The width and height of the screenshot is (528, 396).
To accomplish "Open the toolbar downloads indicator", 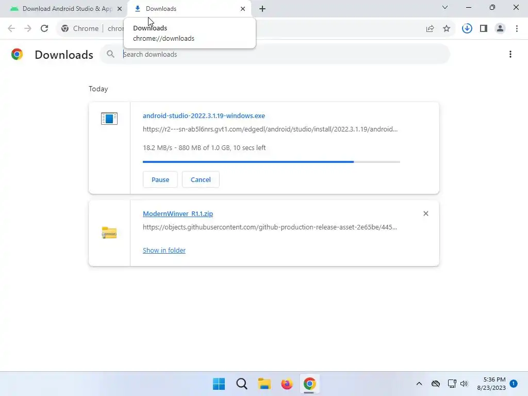I will coord(467,28).
